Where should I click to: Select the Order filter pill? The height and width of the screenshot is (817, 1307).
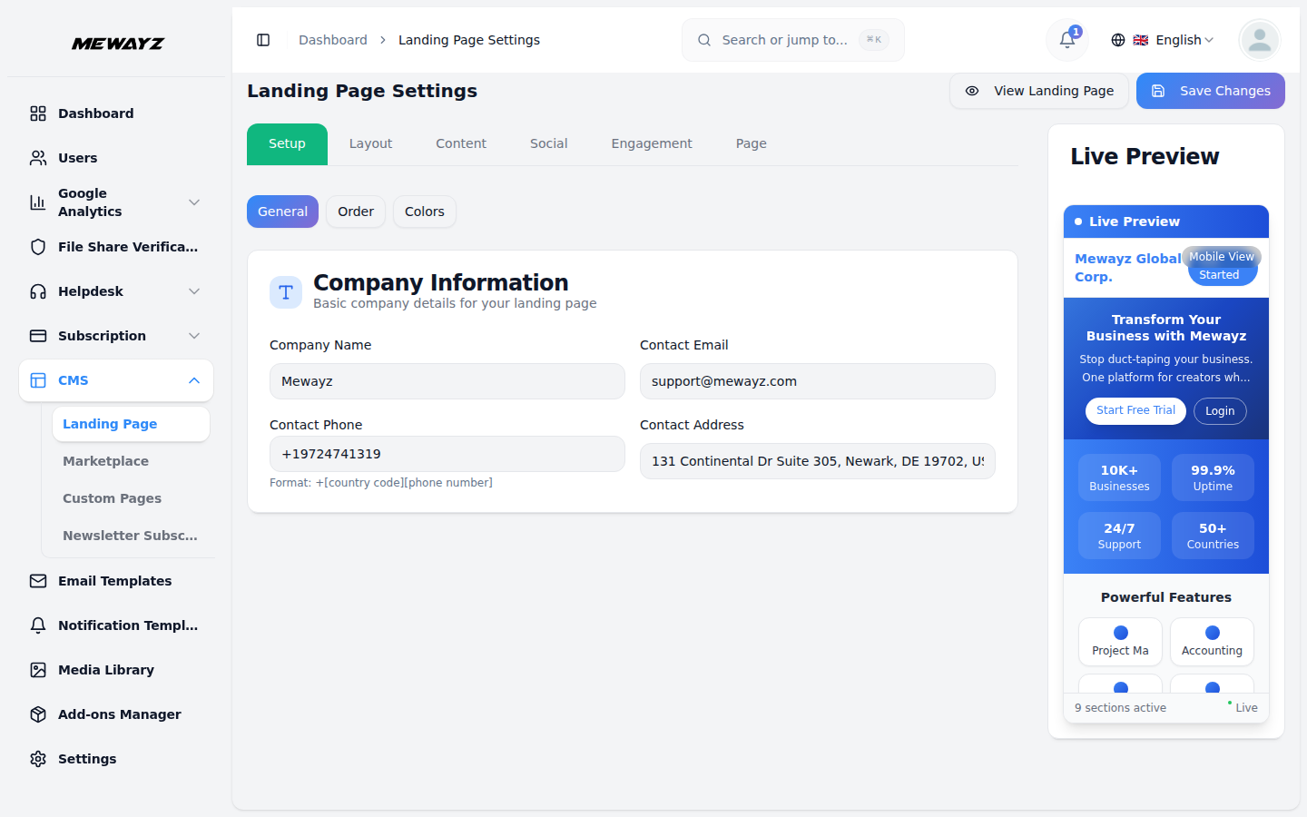(355, 212)
